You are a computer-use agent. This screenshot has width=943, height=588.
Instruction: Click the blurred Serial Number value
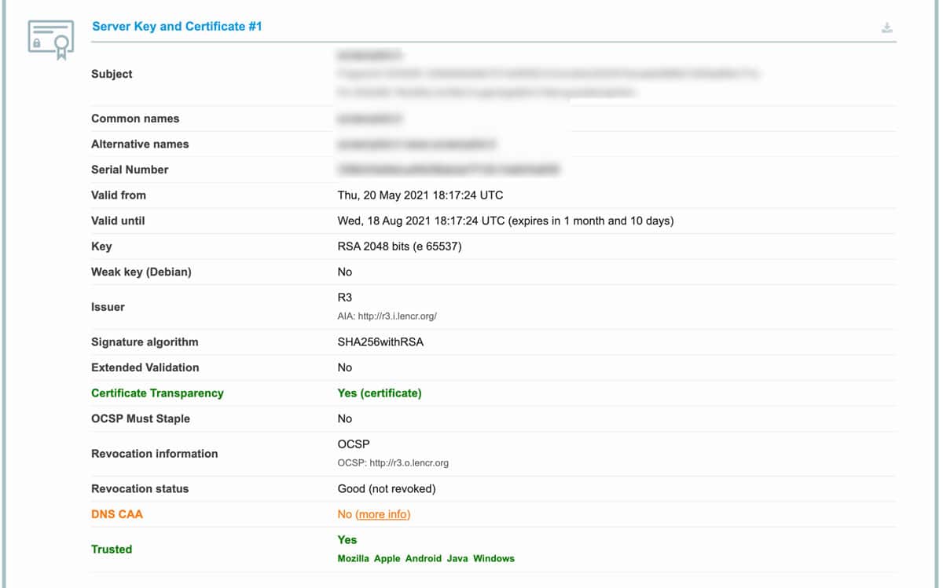[449, 170]
